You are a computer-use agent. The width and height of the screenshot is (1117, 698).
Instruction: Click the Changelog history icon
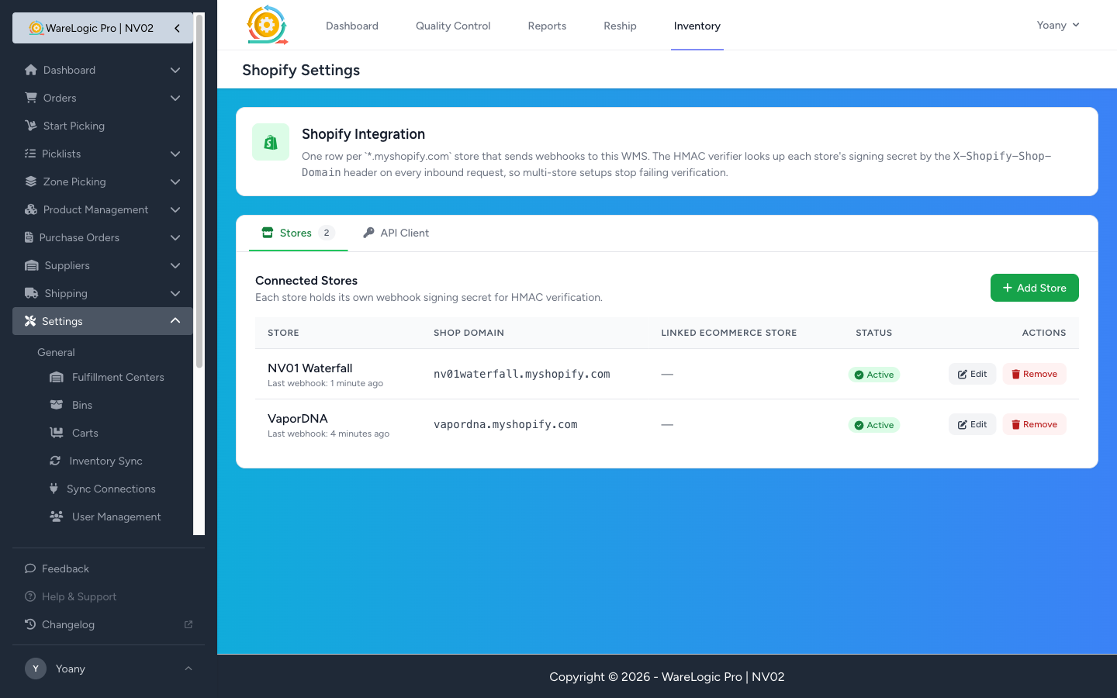(x=30, y=624)
